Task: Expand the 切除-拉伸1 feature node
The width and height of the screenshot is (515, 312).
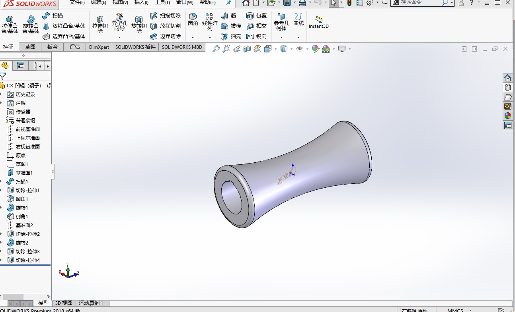Action: pos(1,190)
